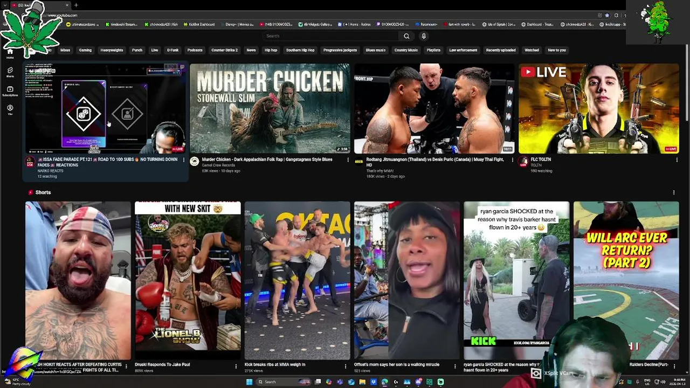Select the Heavyweights filter chip
690x388 pixels.
[112, 50]
